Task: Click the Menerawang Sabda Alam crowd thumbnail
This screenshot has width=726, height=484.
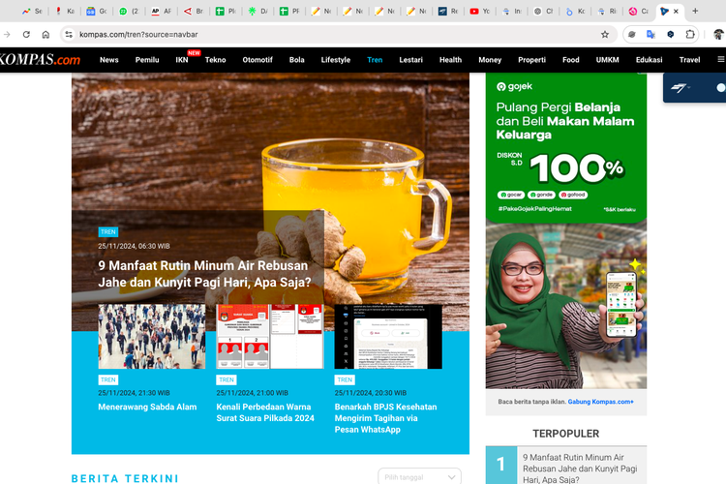Action: pos(152,337)
